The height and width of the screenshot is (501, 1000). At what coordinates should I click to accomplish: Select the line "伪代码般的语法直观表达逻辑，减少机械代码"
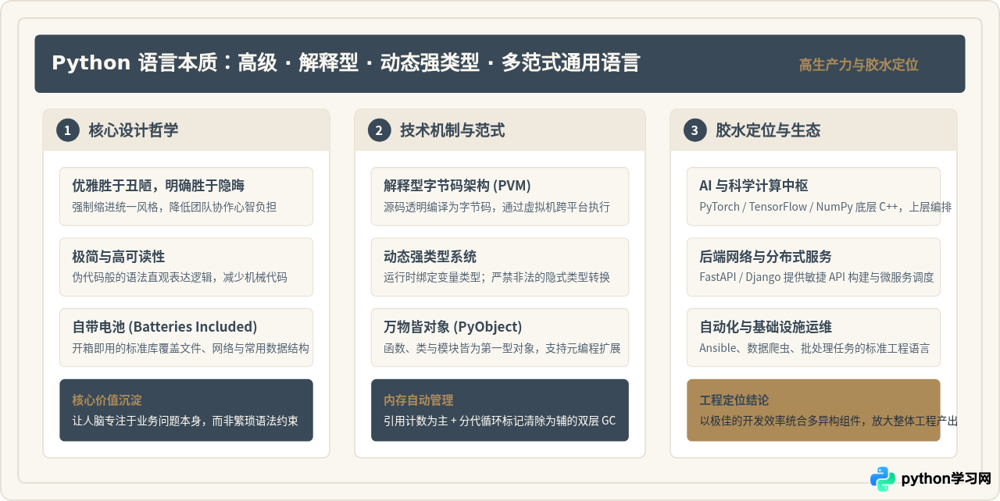180,277
